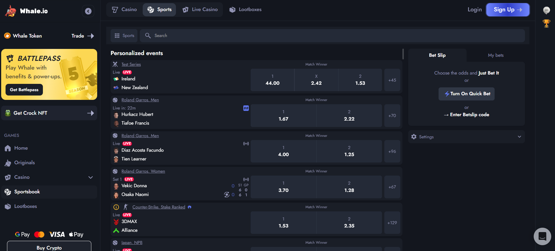Viewport: 555px width, 251px height.
Task: Go to Home in the Games menu
Action: tap(21, 148)
